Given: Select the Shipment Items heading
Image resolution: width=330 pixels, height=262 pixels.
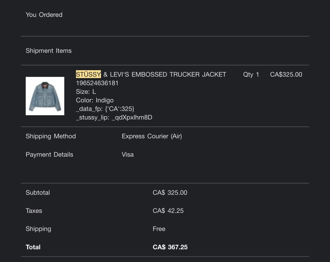Looking at the screenshot, I should tap(49, 51).
